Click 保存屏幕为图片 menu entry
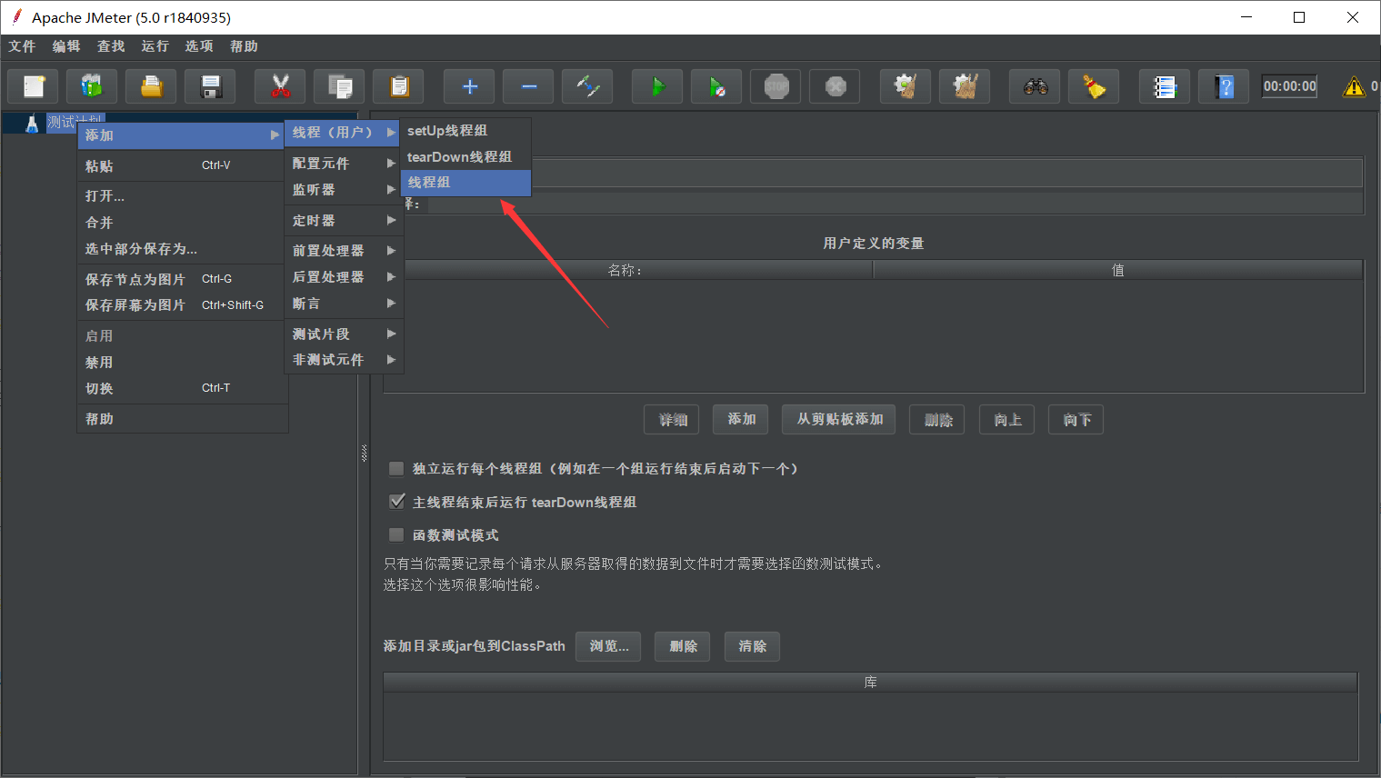1381x778 pixels. pyautogui.click(x=182, y=305)
